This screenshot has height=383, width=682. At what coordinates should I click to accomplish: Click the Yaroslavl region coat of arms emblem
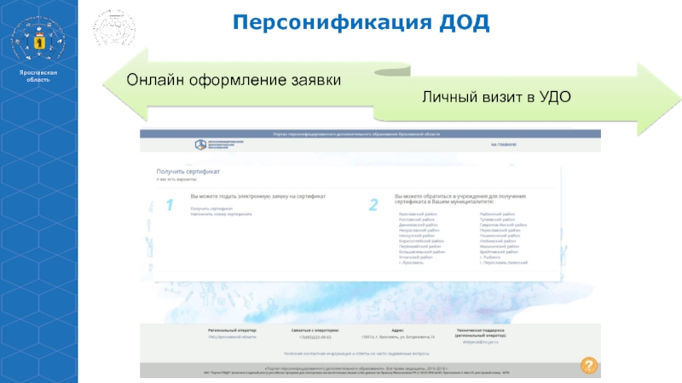[x=38, y=38]
